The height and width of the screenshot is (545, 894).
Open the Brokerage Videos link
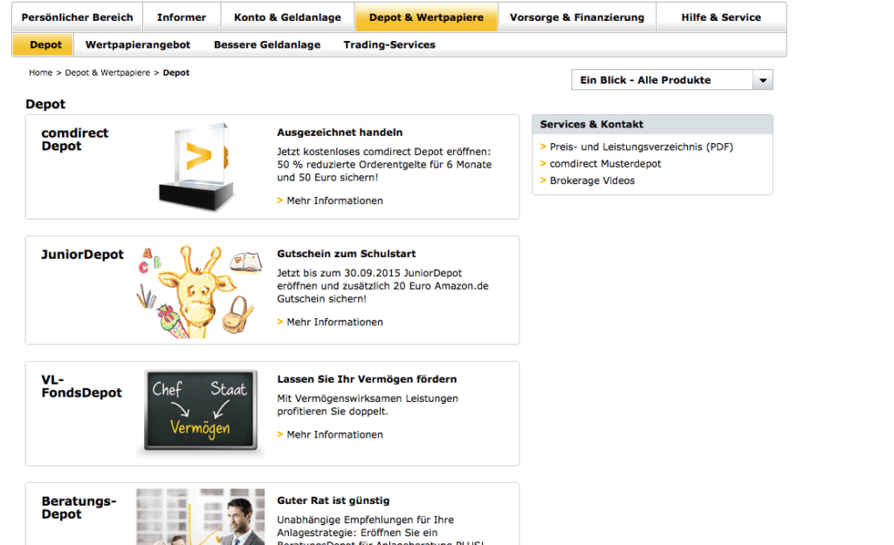click(x=592, y=181)
